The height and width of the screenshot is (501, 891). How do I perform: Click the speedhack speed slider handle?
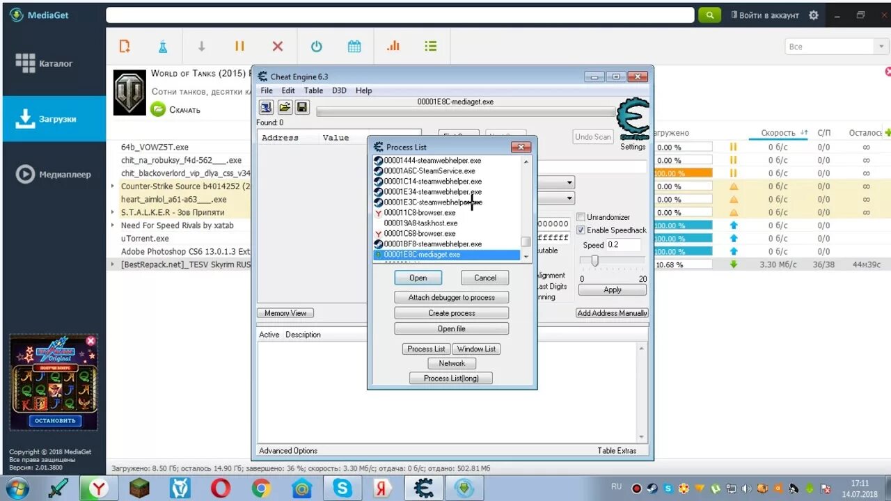pos(594,260)
